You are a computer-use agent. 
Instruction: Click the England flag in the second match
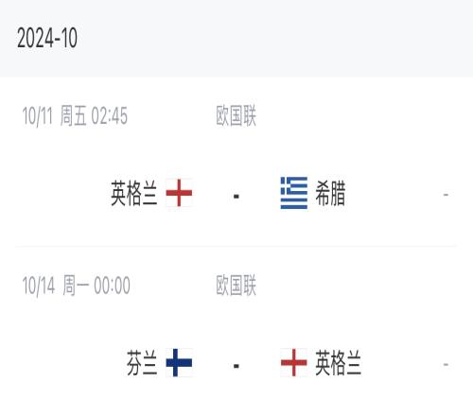[294, 363]
